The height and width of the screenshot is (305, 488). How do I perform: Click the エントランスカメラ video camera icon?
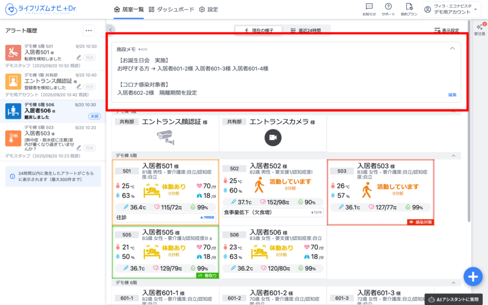273,138
